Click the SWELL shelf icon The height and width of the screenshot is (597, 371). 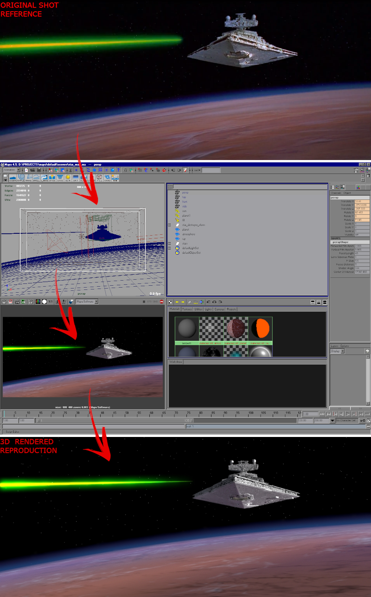[x=36, y=178]
